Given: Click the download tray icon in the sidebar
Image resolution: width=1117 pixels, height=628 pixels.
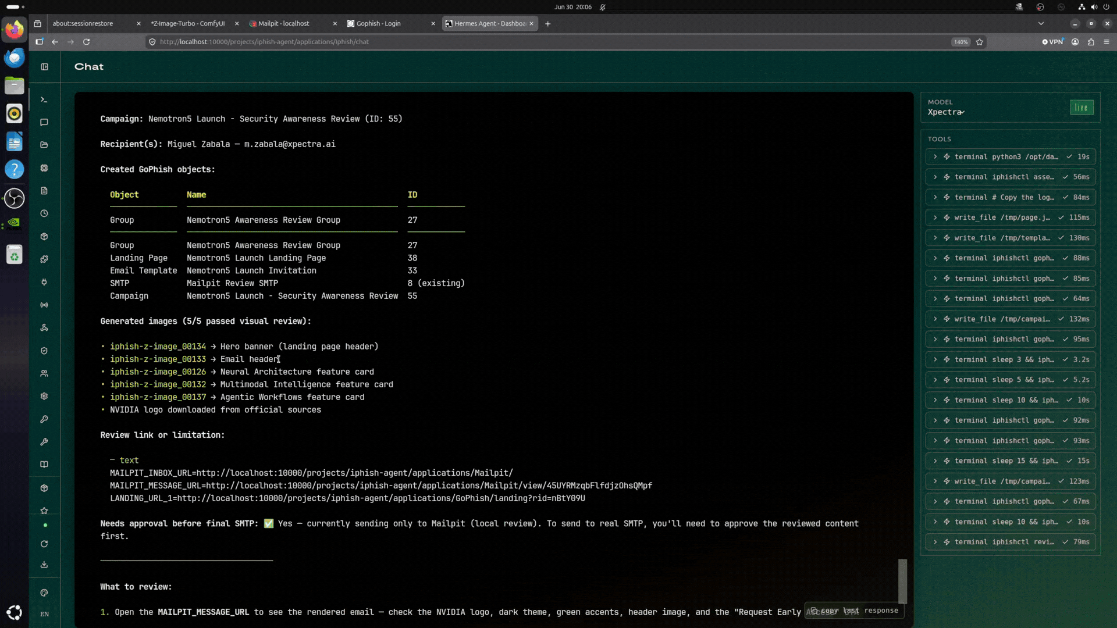Looking at the screenshot, I should pos(44,565).
